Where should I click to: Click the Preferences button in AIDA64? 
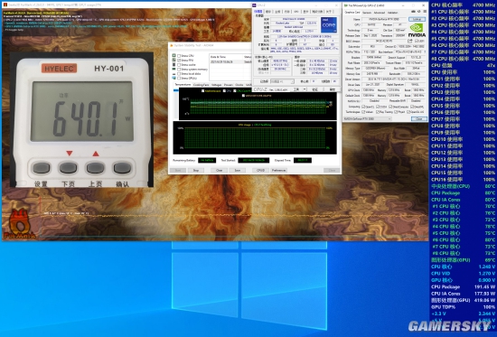(278, 171)
